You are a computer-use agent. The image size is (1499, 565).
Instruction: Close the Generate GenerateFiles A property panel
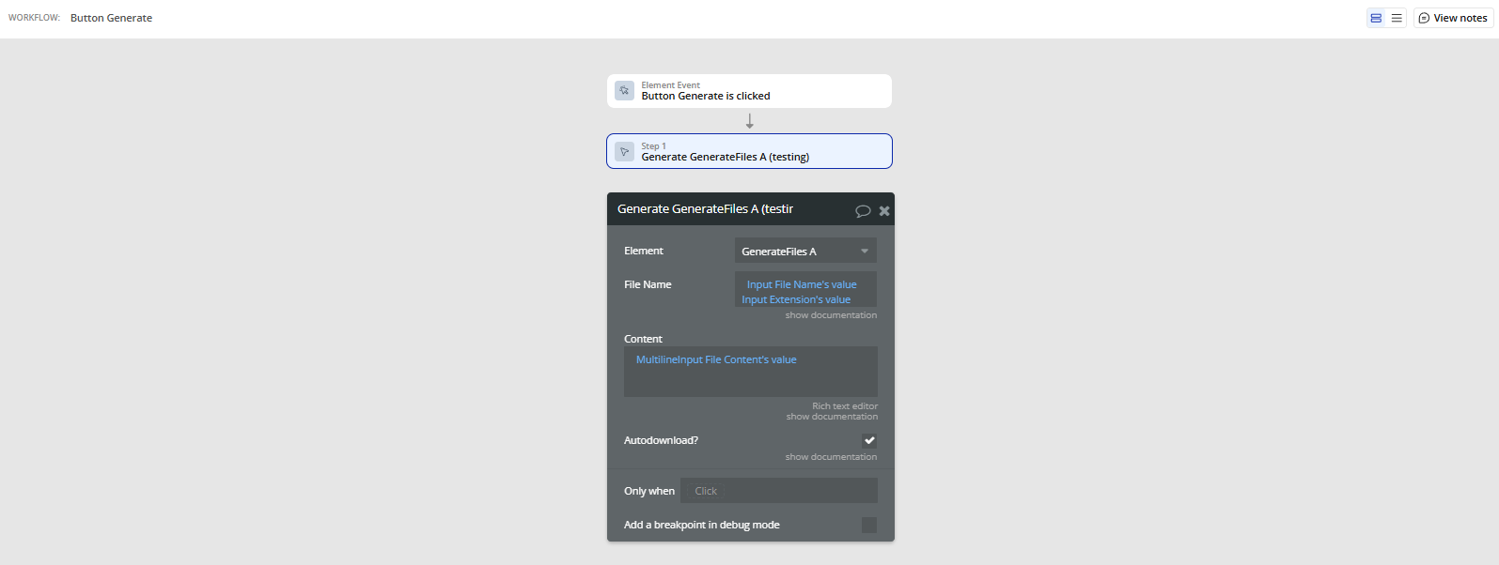[884, 211]
